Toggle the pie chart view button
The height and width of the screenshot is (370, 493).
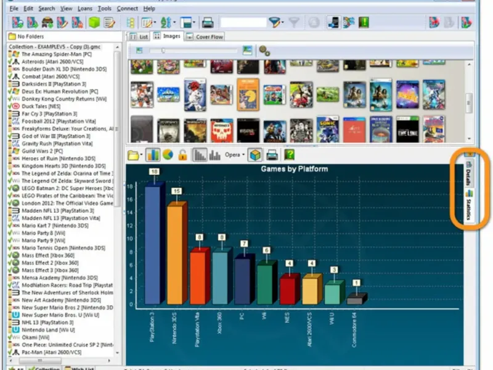tap(168, 155)
